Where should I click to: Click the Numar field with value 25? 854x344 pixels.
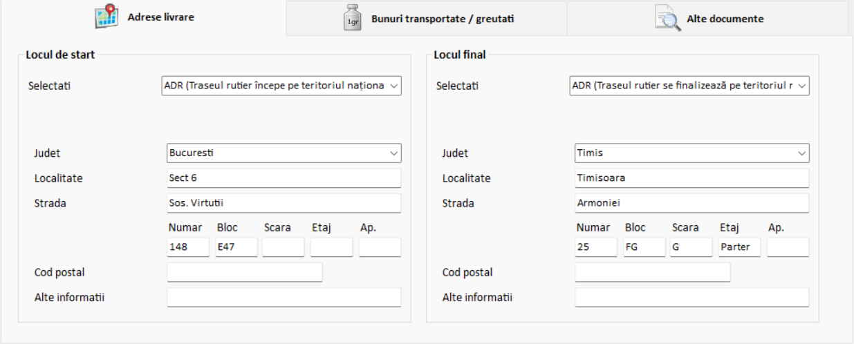(596, 247)
